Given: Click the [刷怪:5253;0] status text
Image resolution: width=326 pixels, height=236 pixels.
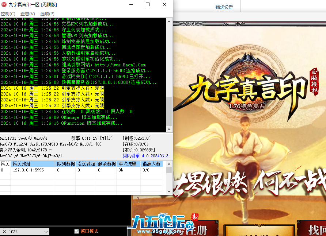Looking at the screenshot, I should tap(137, 138).
